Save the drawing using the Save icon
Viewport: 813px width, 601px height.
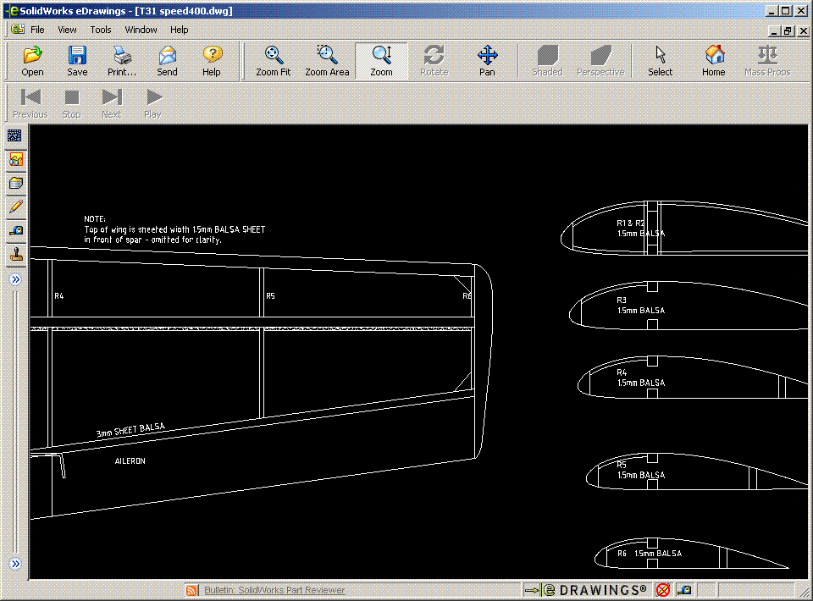click(77, 61)
